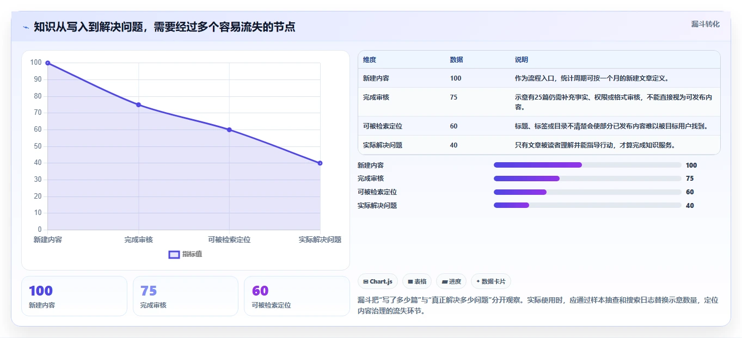Click the 进度 tag
Viewport: 742px width, 338px height.
(451, 281)
